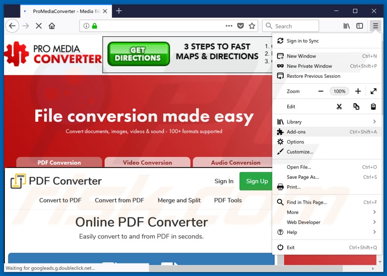
Task: Open the Convert to PDF link
Action: pos(60,200)
